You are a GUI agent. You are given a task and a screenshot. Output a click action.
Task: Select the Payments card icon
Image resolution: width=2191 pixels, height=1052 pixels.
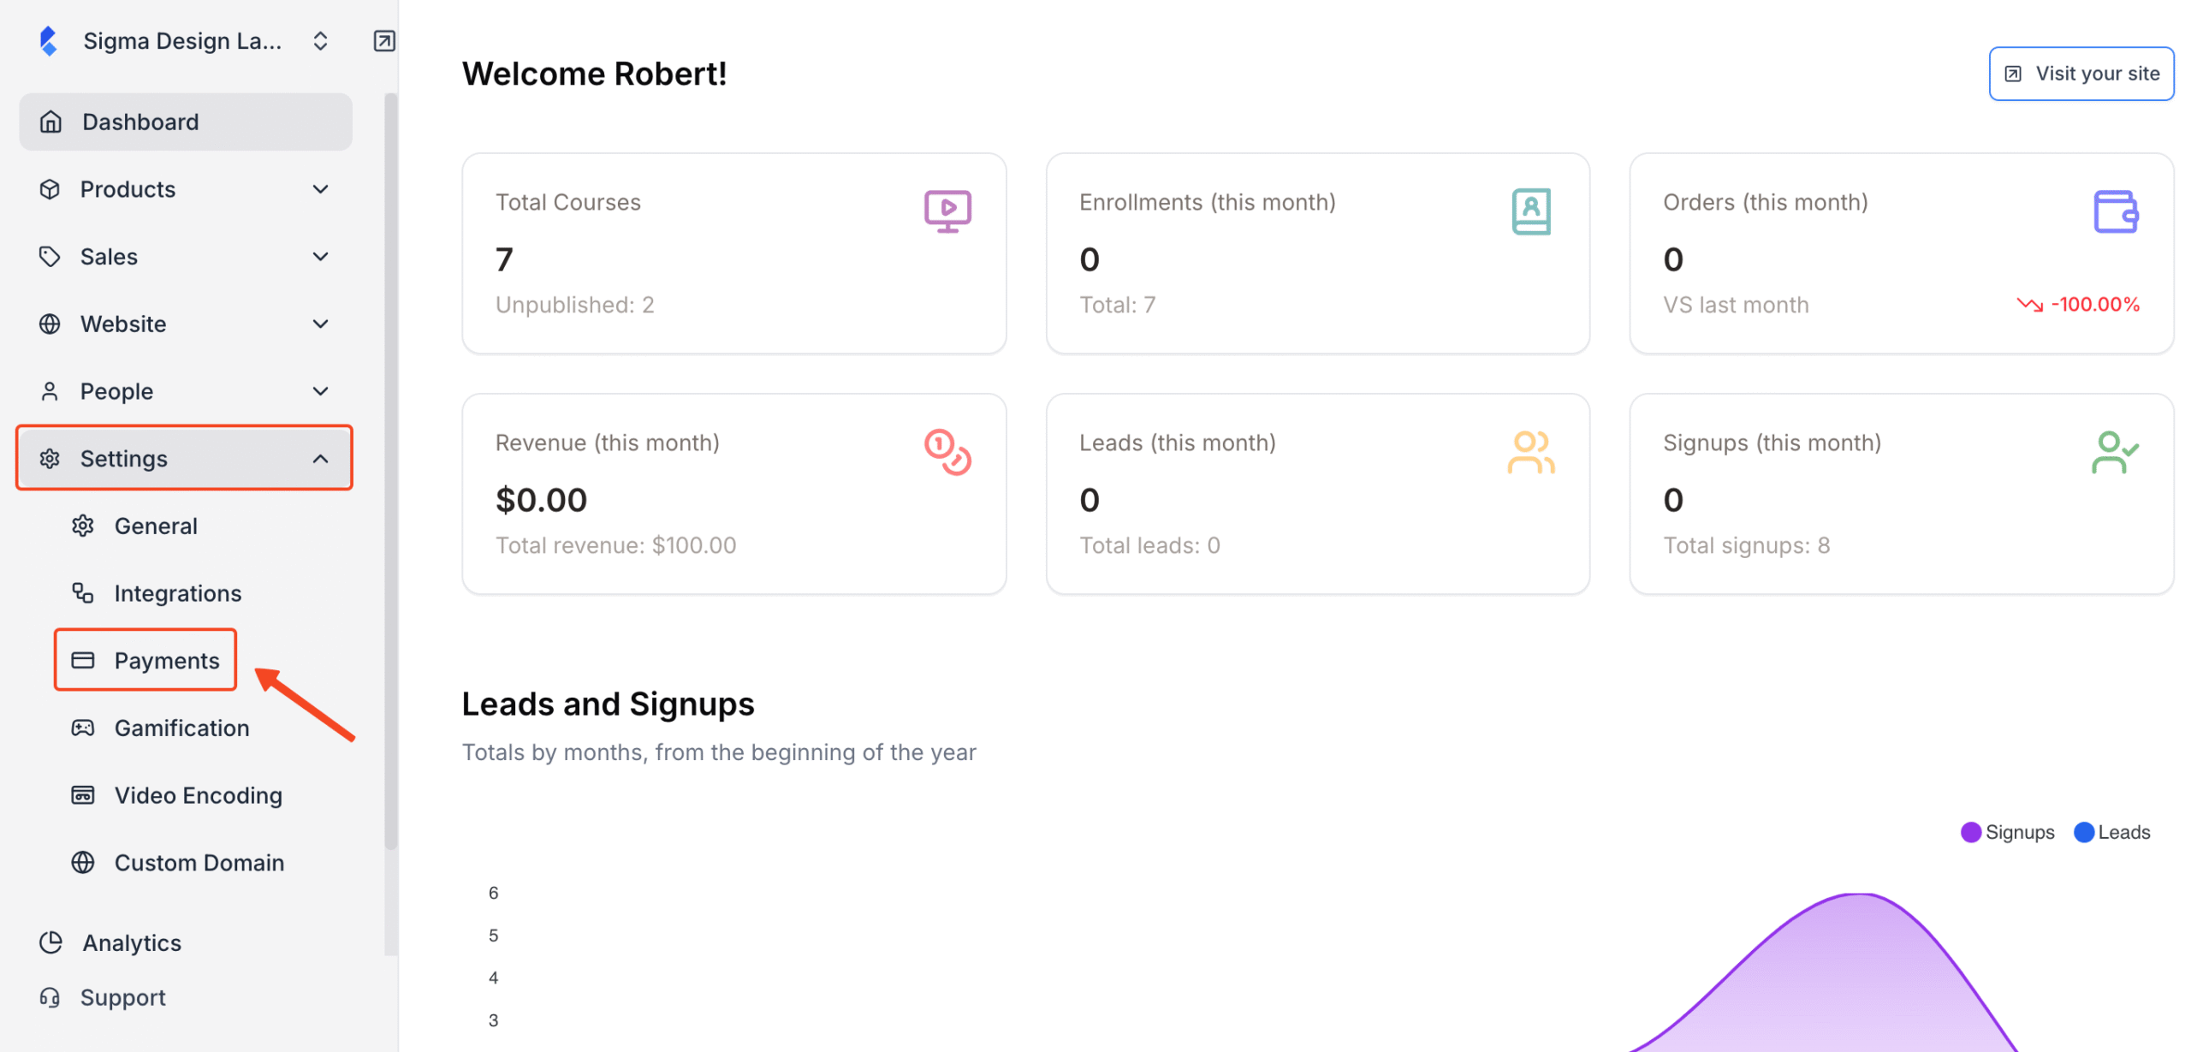point(83,659)
